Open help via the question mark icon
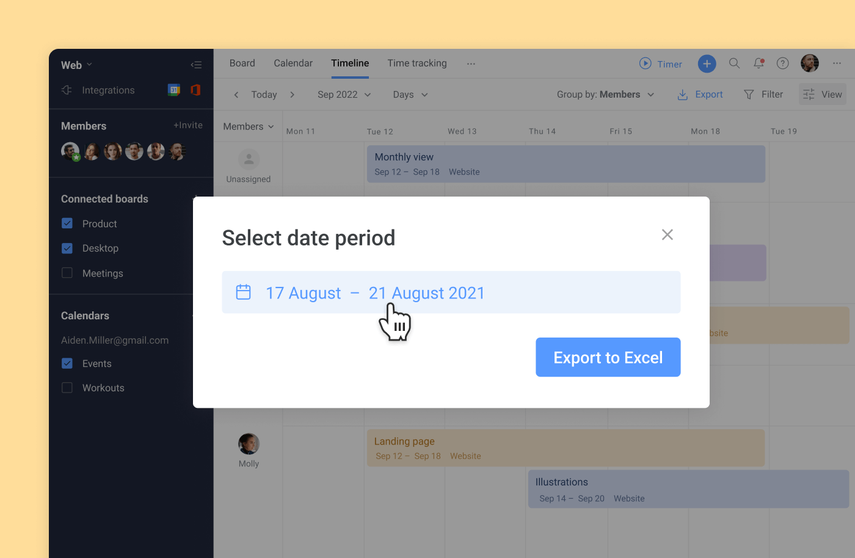This screenshot has height=558, width=855. (782, 63)
